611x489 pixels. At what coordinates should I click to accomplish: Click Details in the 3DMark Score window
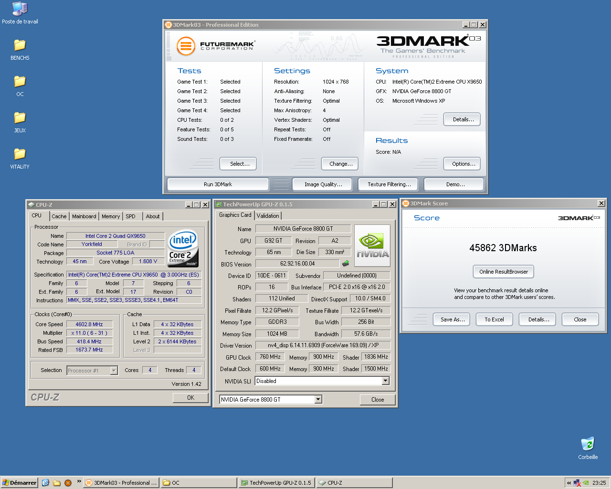[538, 319]
